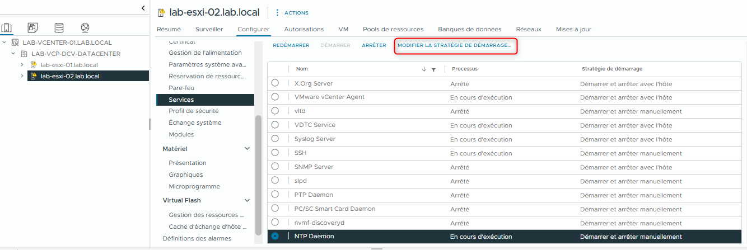The width and height of the screenshot is (747, 250).
Task: Select the PTP Daemon radio button
Action: tap(275, 195)
